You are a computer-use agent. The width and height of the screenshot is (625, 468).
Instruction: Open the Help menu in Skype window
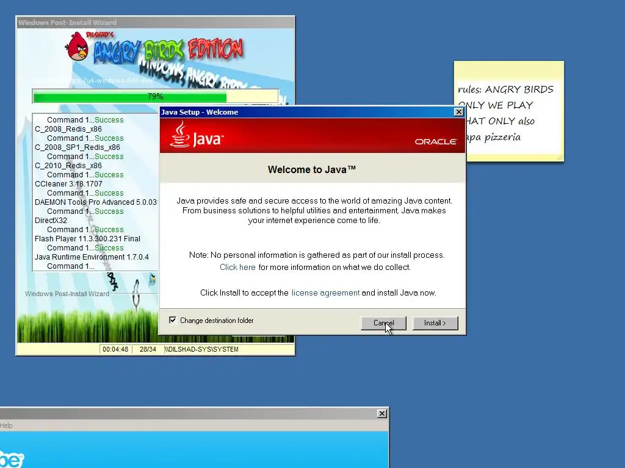point(6,425)
